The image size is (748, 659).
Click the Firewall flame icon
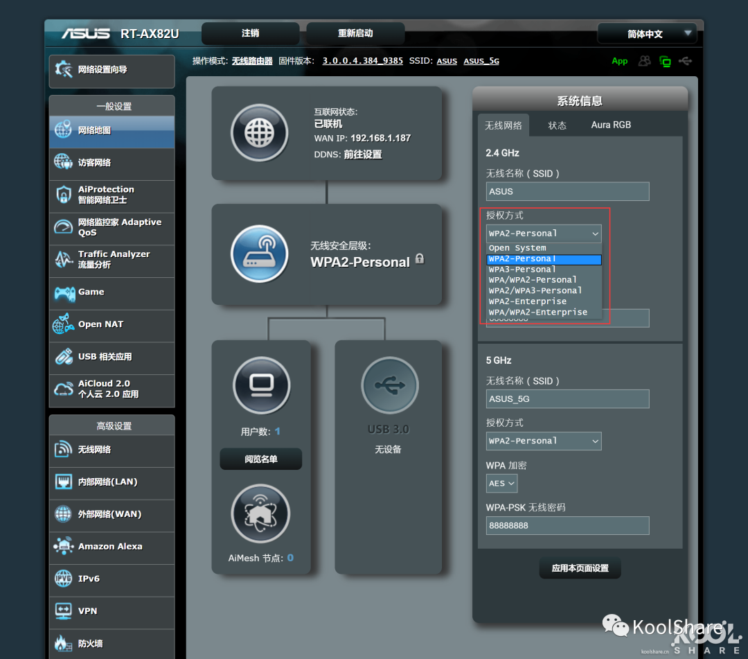[x=64, y=643]
